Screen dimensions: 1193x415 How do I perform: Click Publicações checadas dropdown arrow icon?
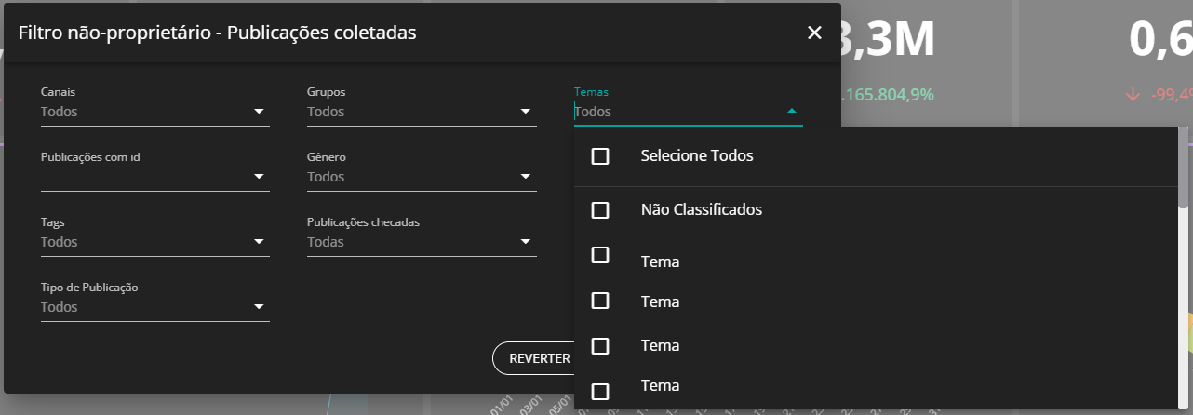click(x=526, y=242)
